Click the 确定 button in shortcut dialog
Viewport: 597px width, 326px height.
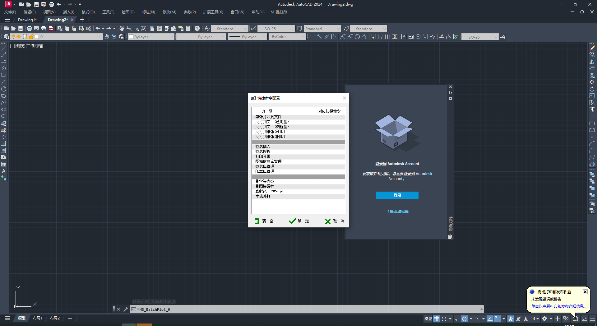(299, 221)
